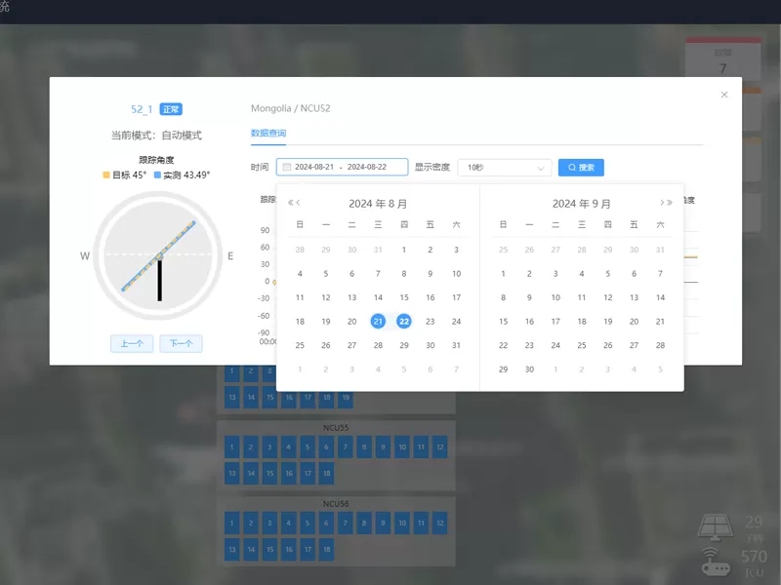Click the 下一个 next button

pyautogui.click(x=181, y=343)
